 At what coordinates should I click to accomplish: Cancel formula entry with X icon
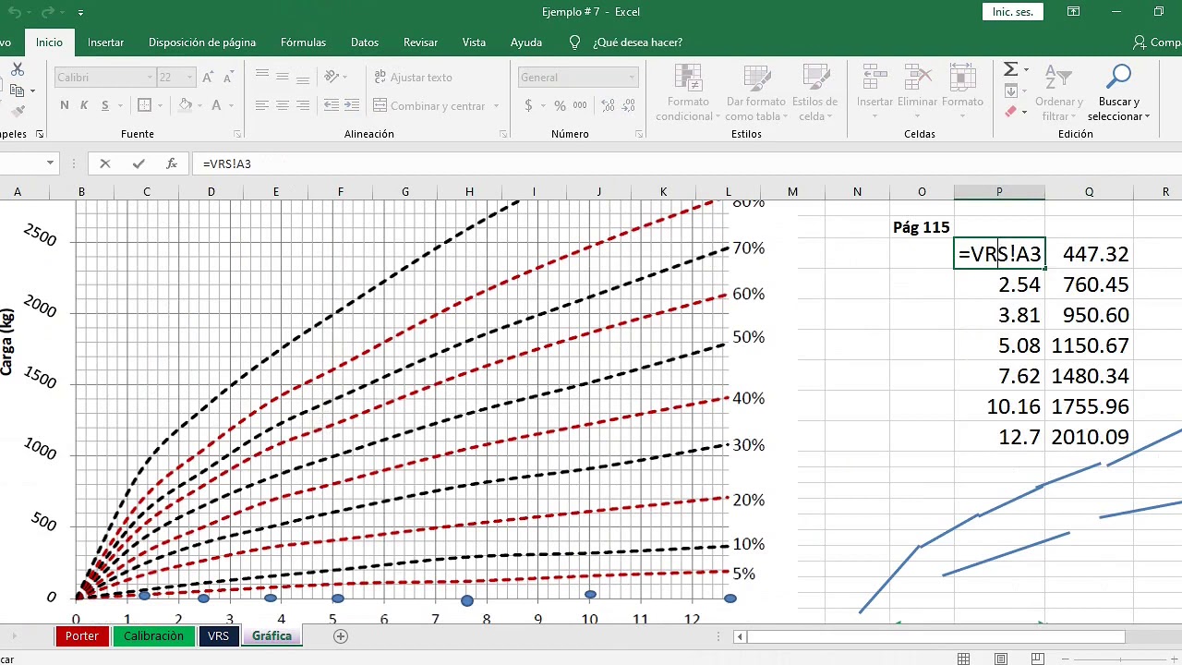pyautogui.click(x=105, y=163)
